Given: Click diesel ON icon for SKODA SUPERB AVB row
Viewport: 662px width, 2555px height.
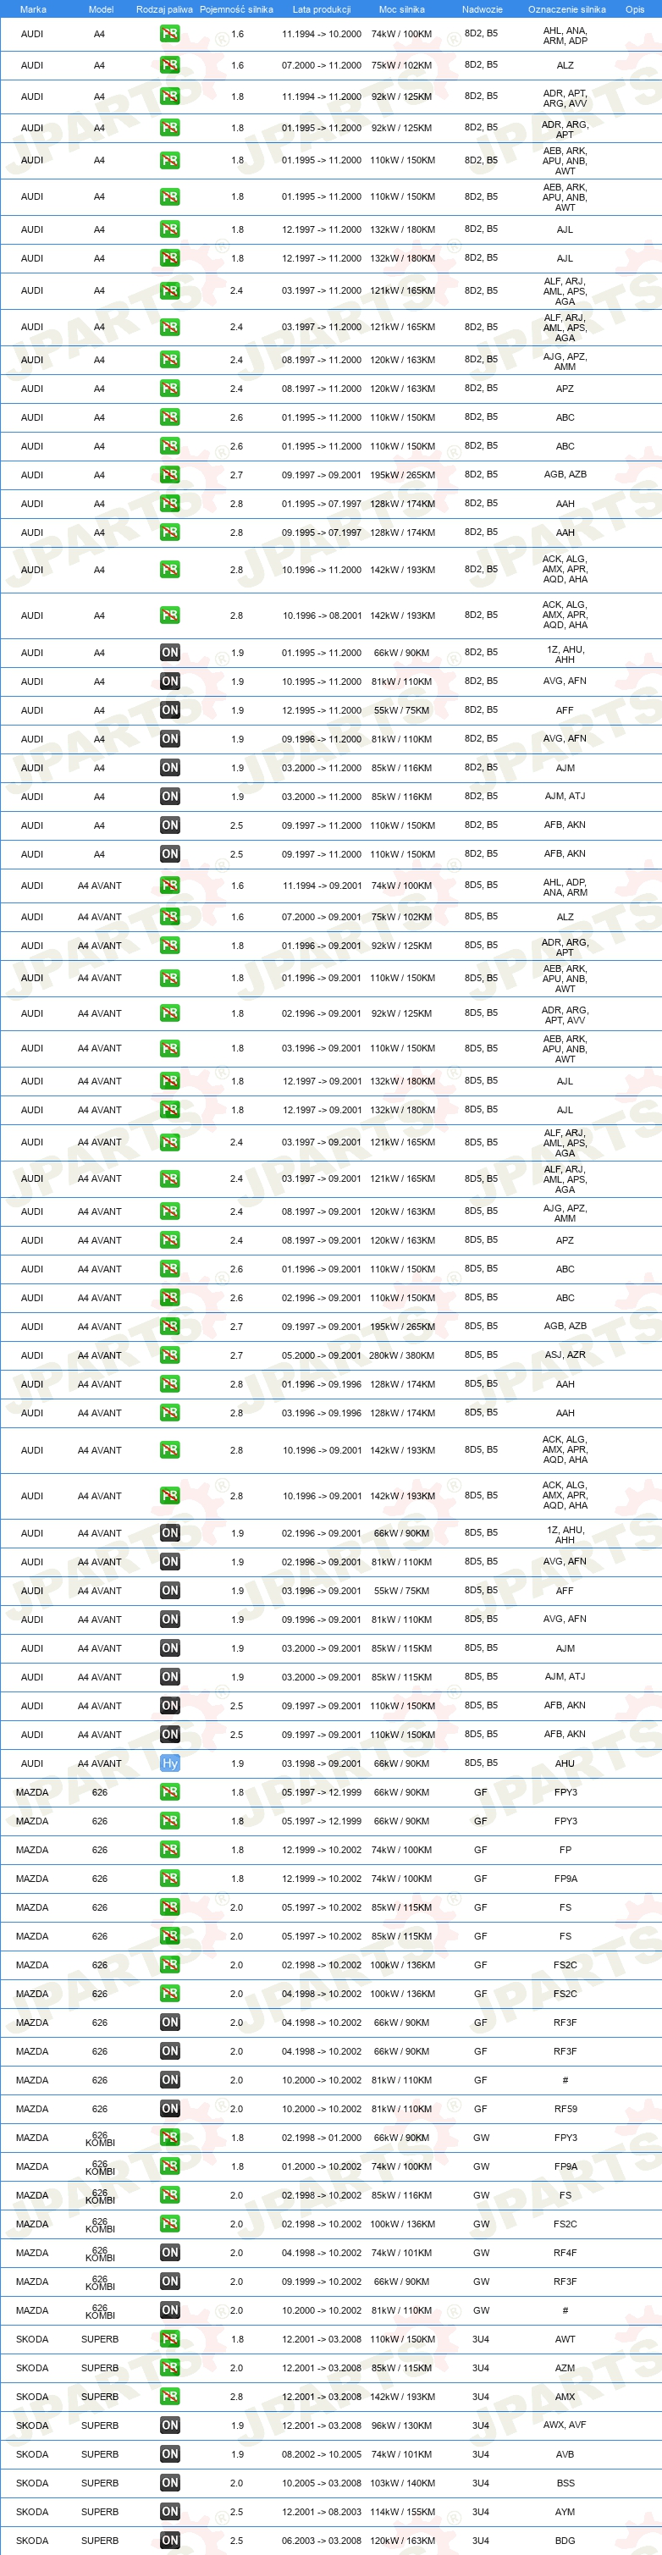Looking at the screenshot, I should point(169,2453).
